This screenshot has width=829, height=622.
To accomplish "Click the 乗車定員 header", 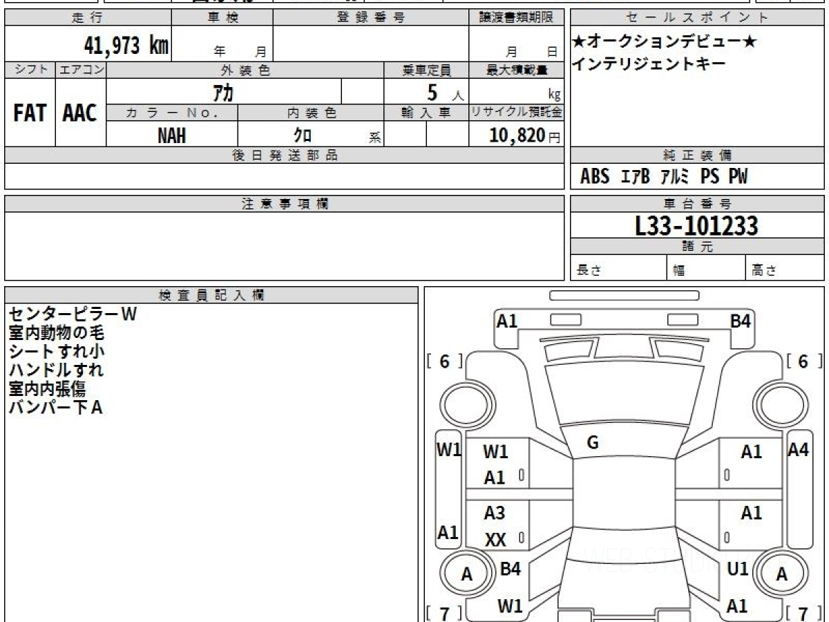I will tap(426, 70).
